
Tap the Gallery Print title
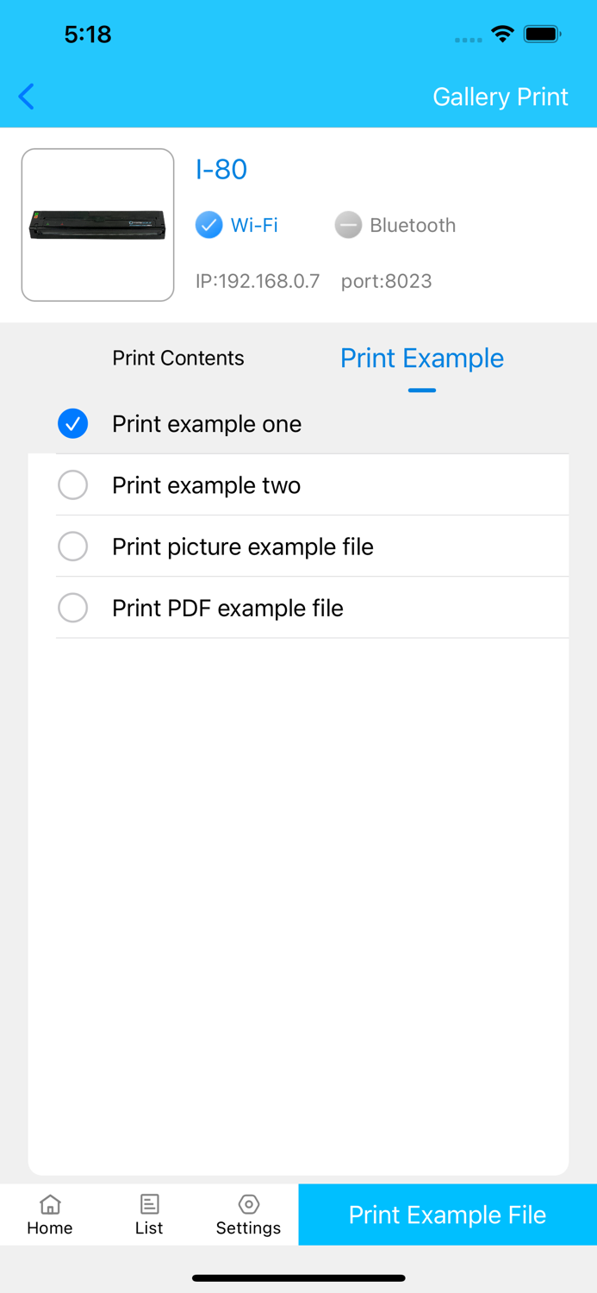click(501, 97)
